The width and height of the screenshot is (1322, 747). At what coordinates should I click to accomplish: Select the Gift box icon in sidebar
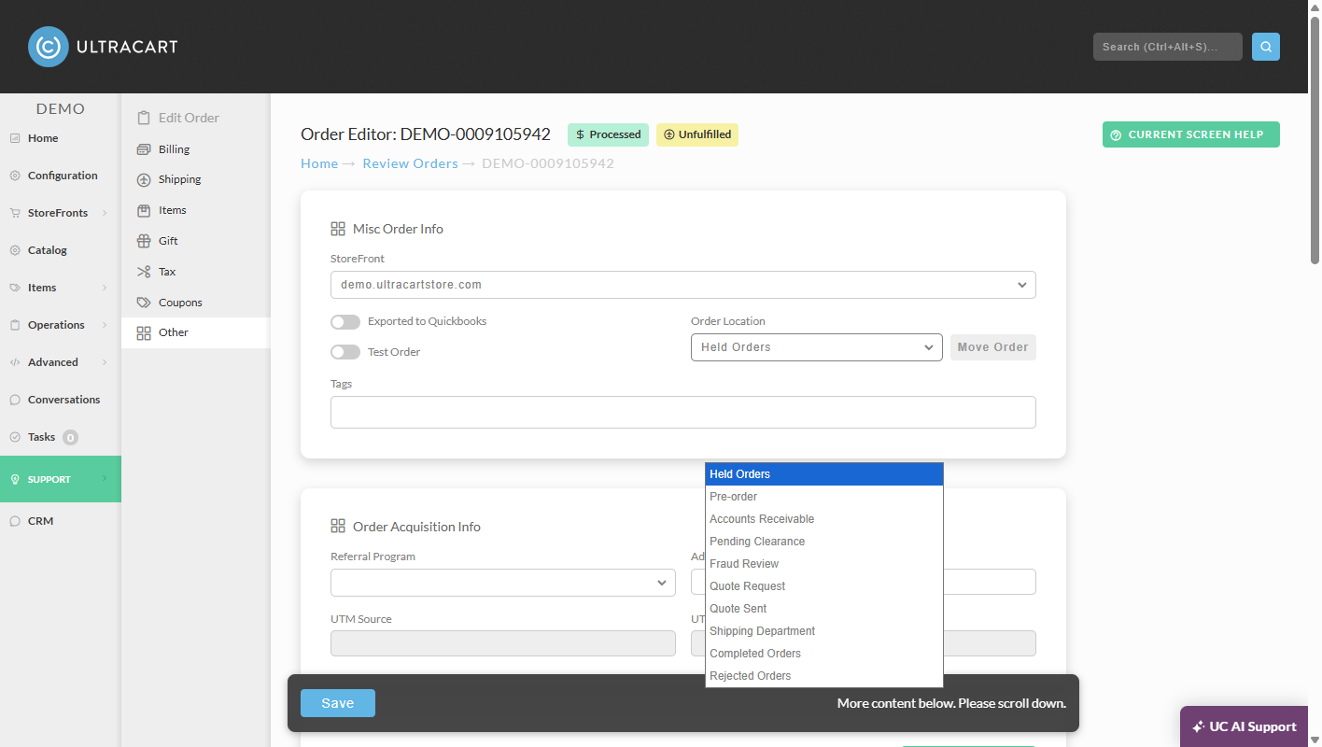(143, 241)
